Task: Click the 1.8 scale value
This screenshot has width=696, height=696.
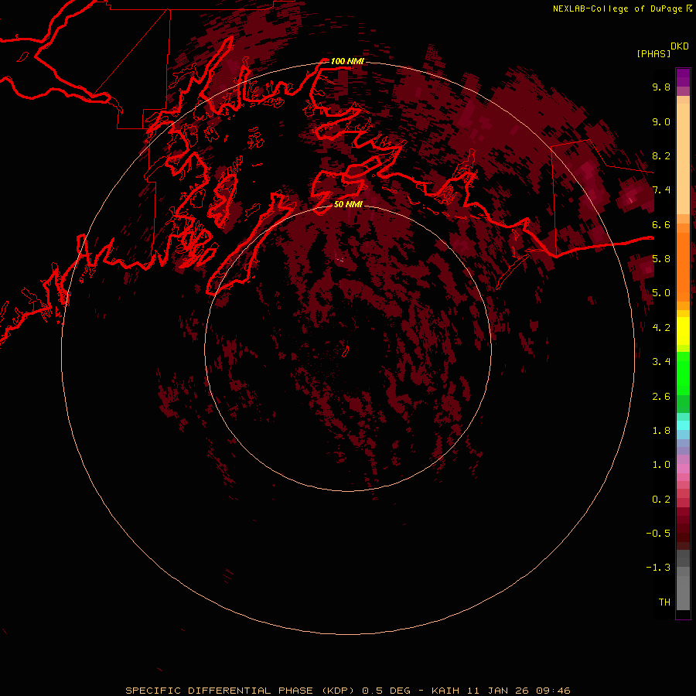Action: tap(661, 431)
